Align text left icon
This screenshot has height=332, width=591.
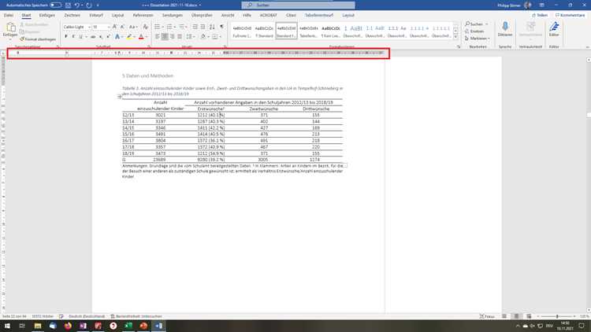(x=157, y=37)
